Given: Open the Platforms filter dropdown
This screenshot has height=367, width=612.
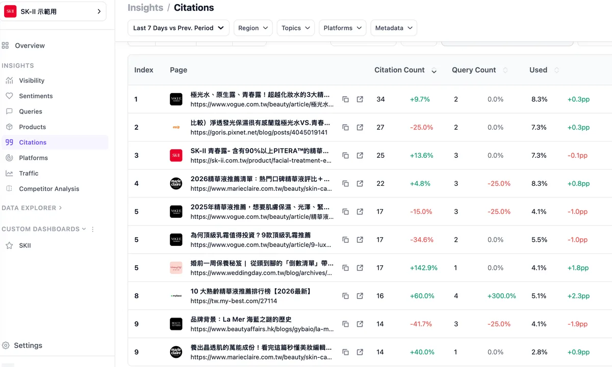Looking at the screenshot, I should [343, 28].
